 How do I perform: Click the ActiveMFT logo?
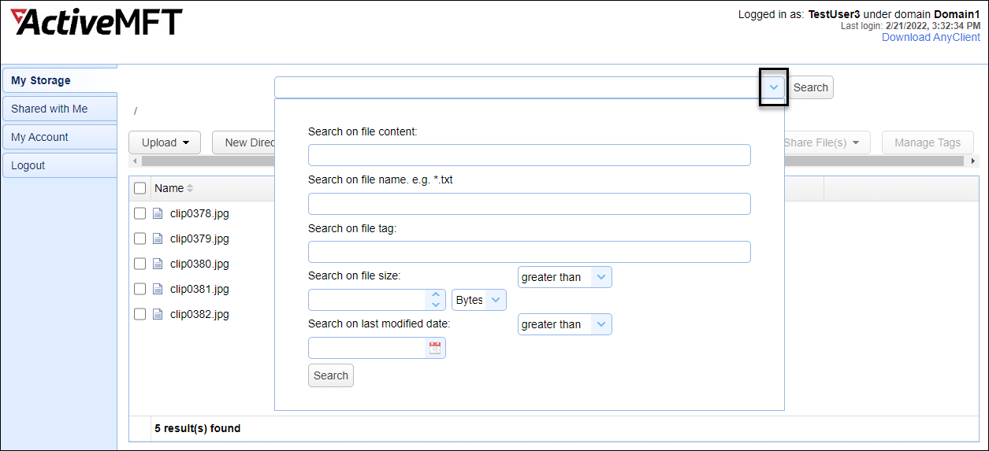[96, 21]
